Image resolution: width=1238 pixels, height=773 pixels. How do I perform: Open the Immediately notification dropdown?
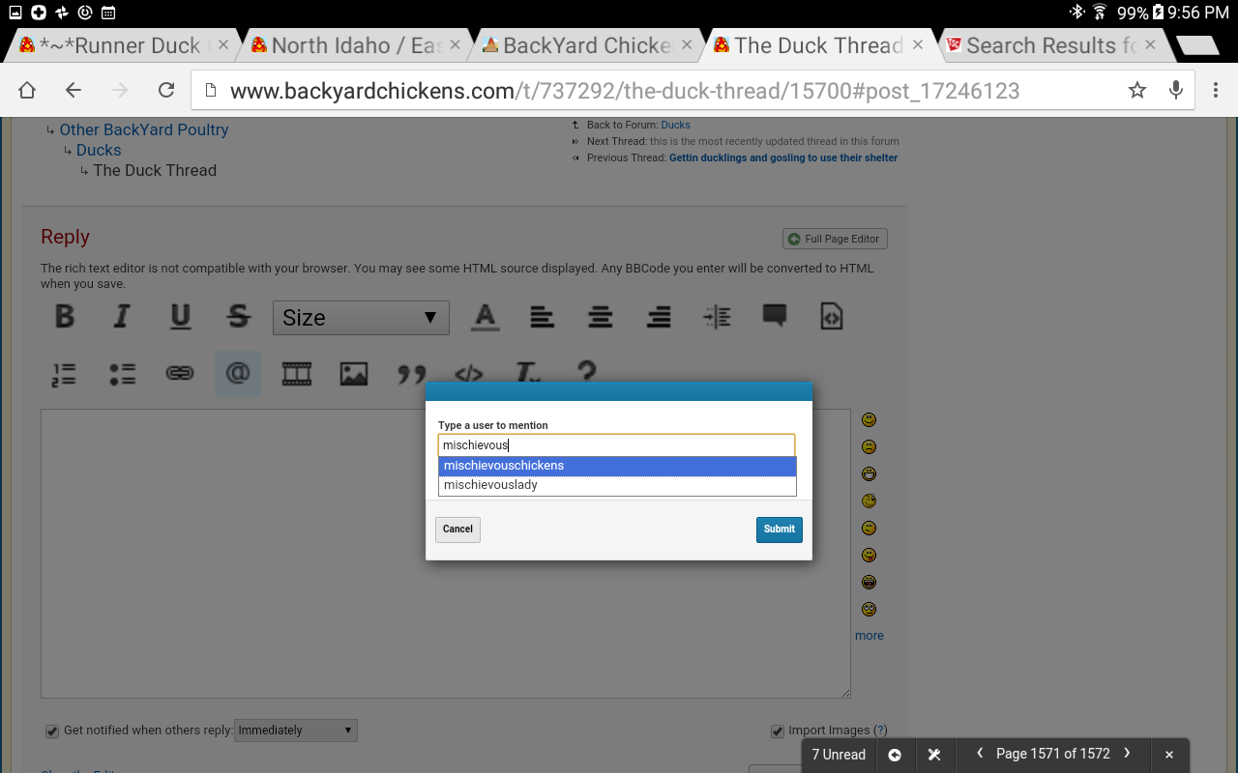296,730
